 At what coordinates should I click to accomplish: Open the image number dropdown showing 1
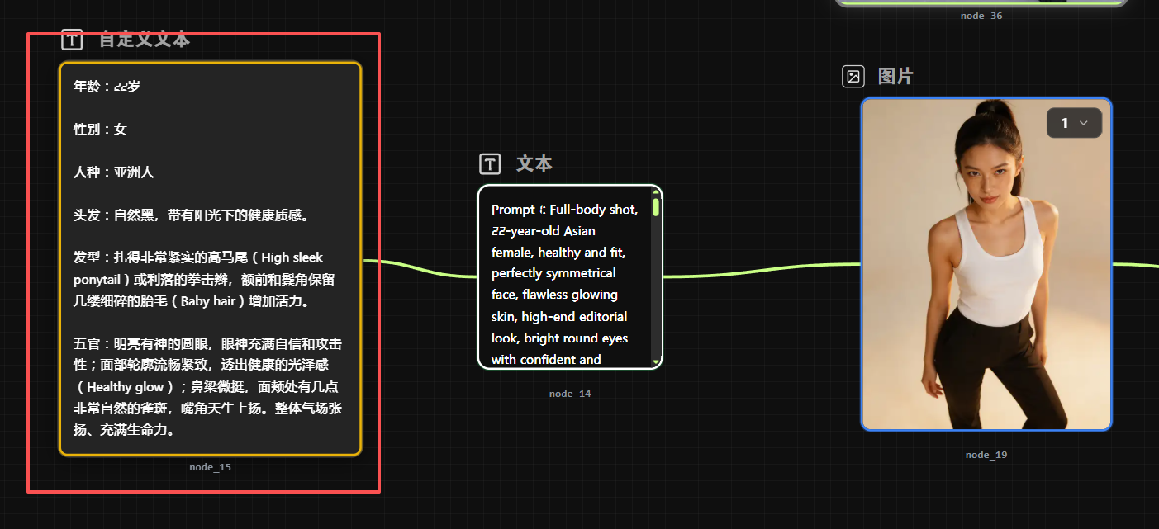click(x=1074, y=123)
